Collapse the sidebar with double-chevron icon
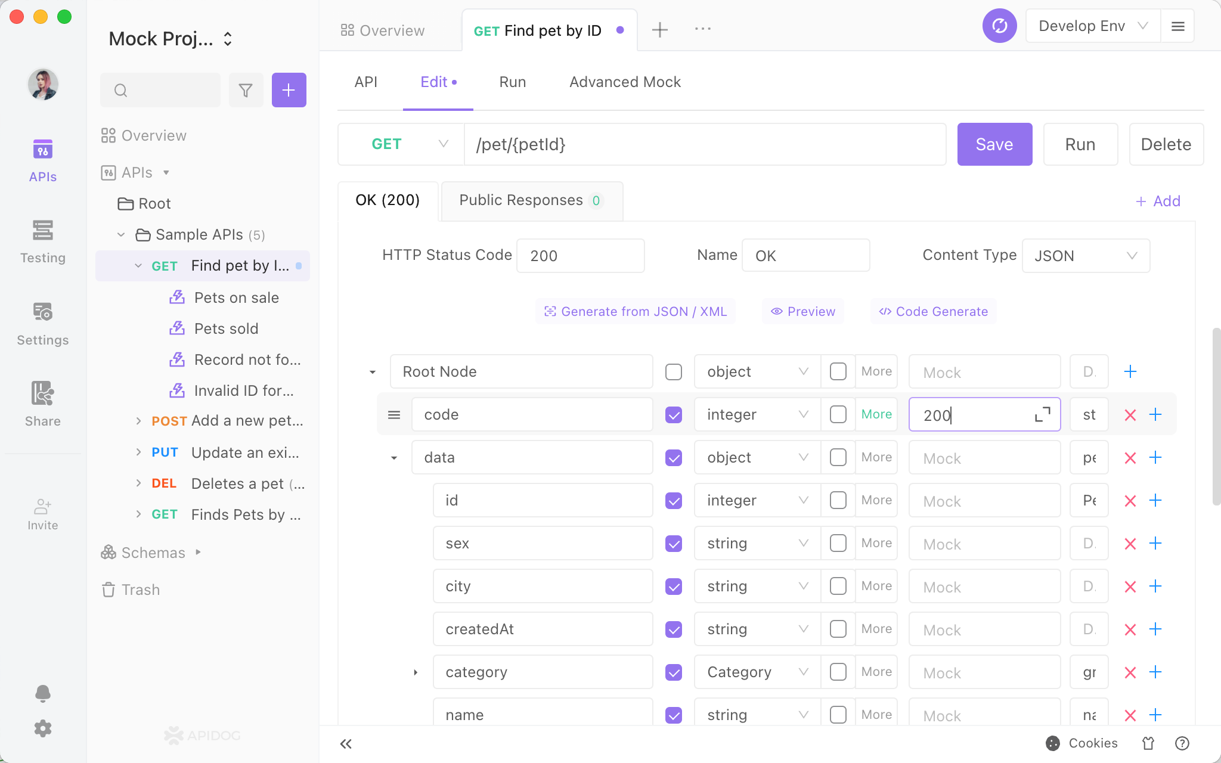Screen dimensions: 1221x763 tap(346, 743)
